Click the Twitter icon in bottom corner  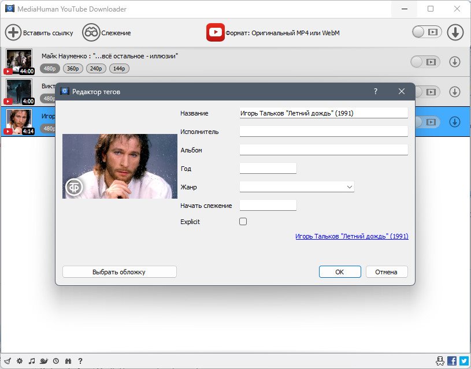[464, 361]
